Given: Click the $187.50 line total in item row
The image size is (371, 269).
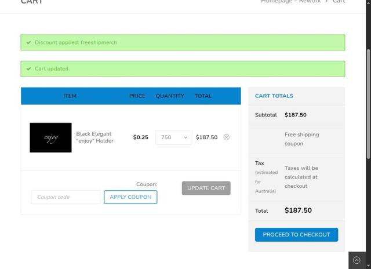Looking at the screenshot, I should (206, 137).
